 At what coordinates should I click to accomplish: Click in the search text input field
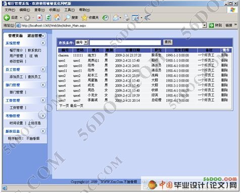(125, 42)
